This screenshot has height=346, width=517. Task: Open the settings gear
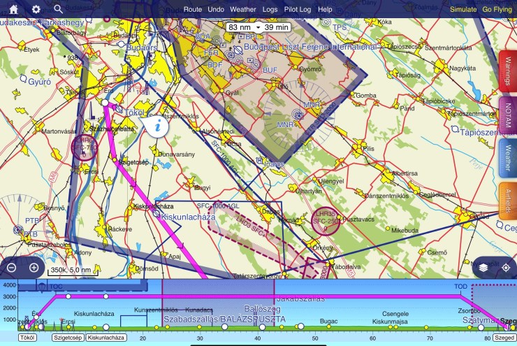tap(36, 9)
